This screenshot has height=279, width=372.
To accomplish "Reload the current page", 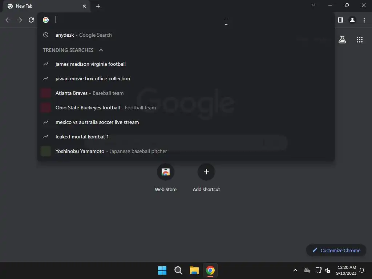I will point(31,20).
